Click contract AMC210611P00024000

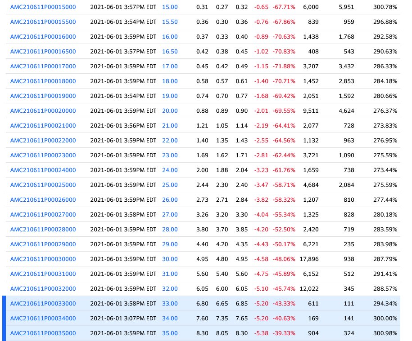click(43, 170)
